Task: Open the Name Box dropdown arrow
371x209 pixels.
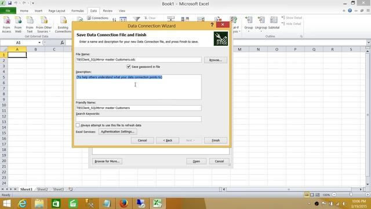Action: tap(39, 42)
